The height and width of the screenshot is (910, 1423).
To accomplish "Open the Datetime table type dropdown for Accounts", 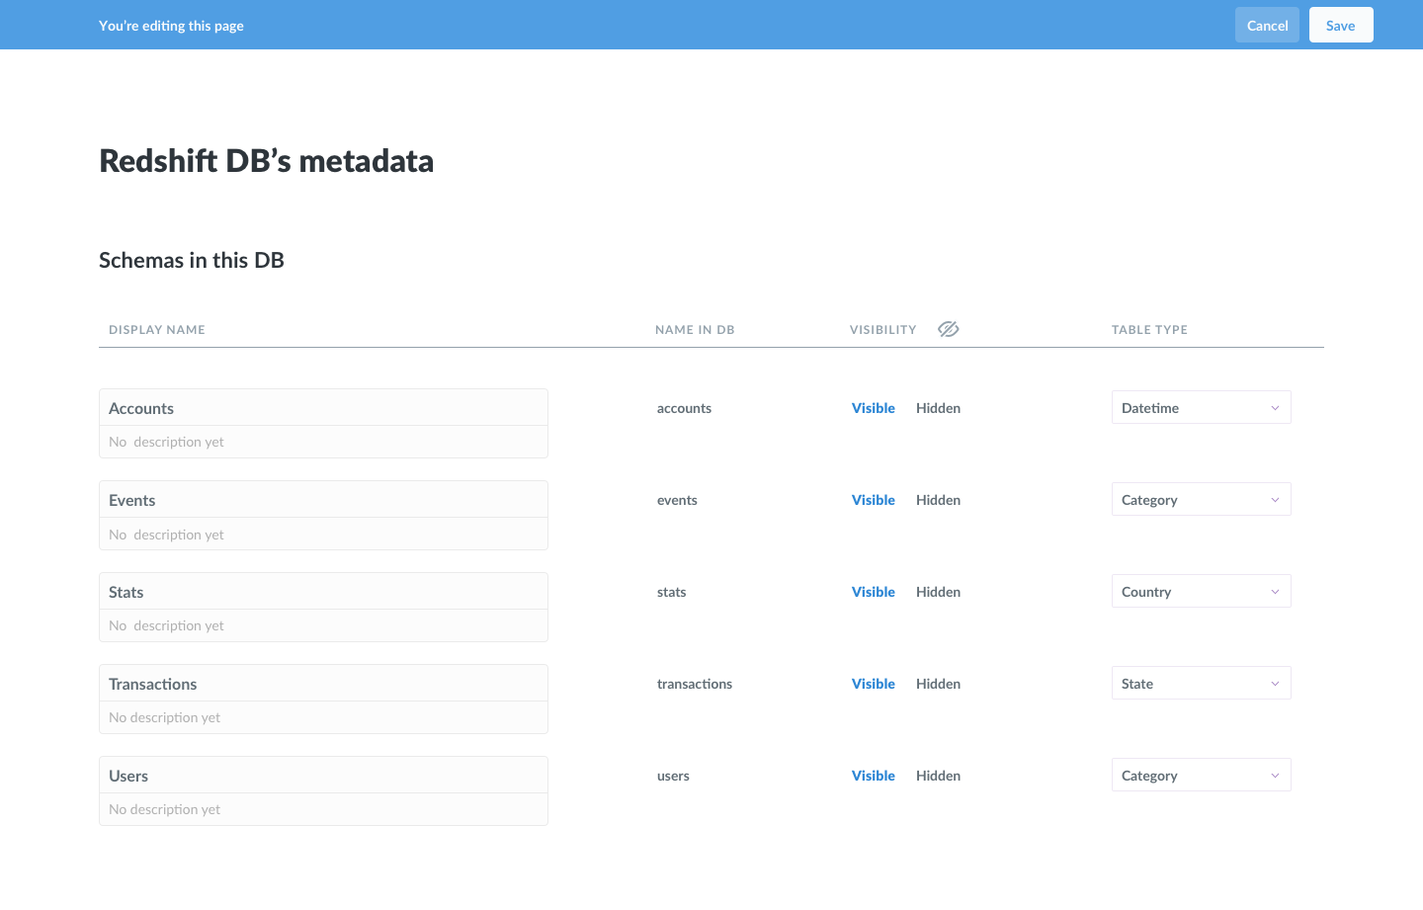I will (x=1201, y=406).
